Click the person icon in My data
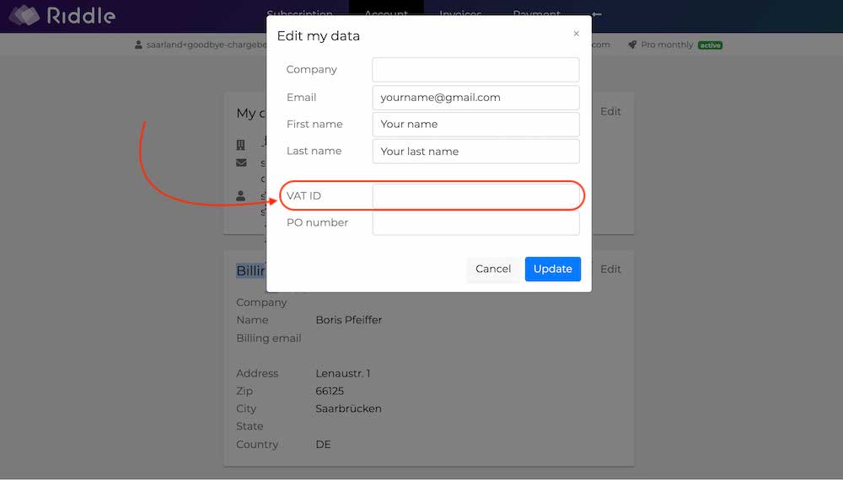The height and width of the screenshot is (480, 843). pos(241,195)
